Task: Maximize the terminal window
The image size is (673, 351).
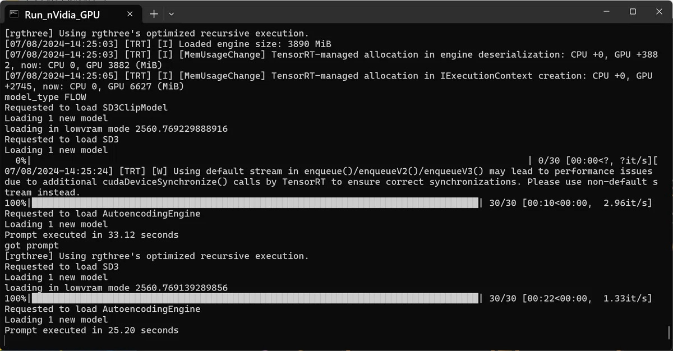Action: pos(633,12)
